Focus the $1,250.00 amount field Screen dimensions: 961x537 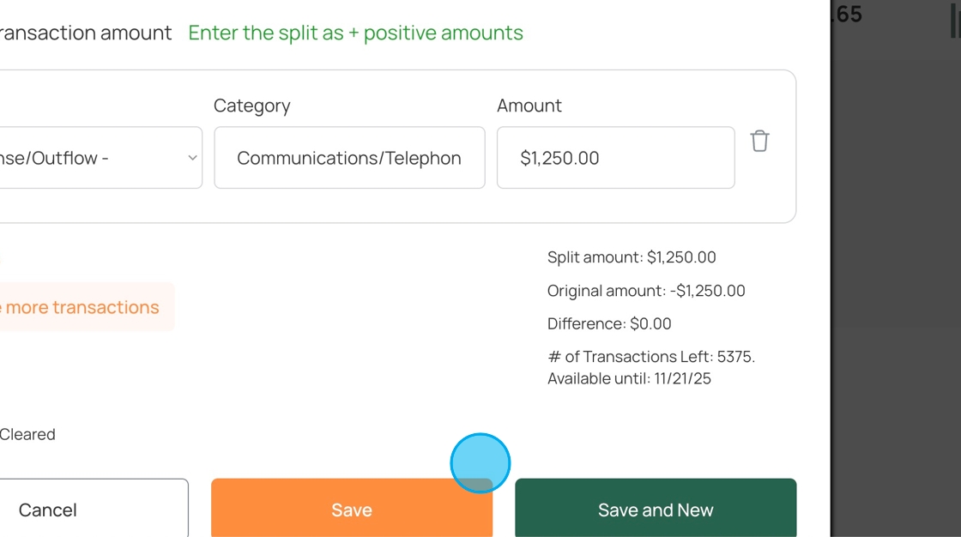tap(615, 158)
